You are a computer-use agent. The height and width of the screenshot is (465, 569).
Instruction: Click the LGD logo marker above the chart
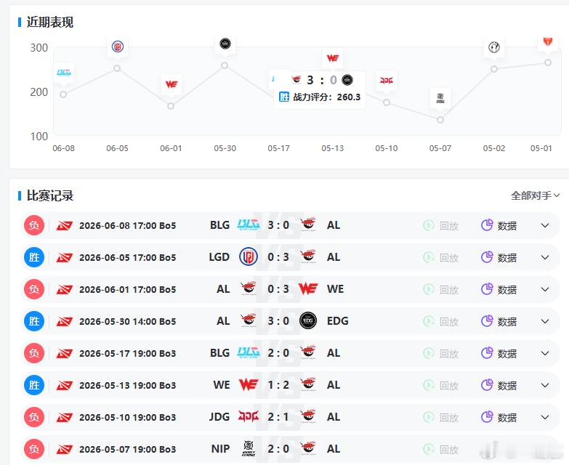(117, 46)
